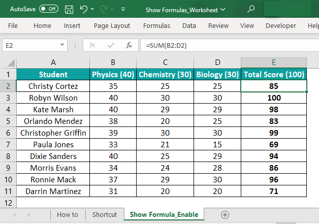The image size is (319, 224).
Task: Open the Undo history dropdown arrow
Action: pyautogui.click(x=92, y=9)
